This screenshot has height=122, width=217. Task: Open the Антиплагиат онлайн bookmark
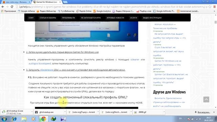point(188,11)
